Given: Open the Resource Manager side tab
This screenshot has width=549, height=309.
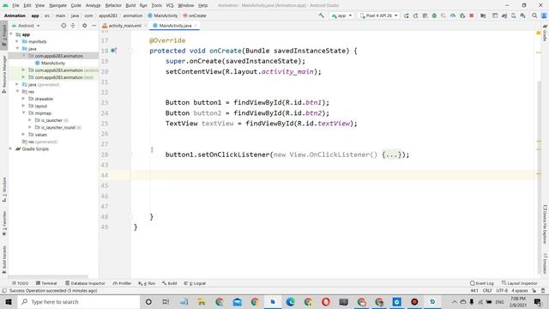Looking at the screenshot, I should (x=4, y=75).
